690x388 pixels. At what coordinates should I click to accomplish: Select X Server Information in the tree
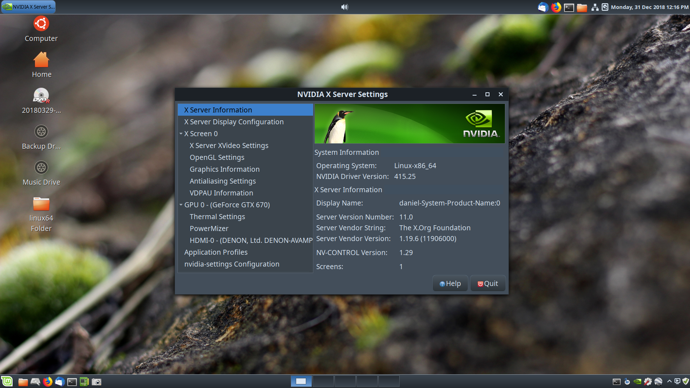[x=245, y=110]
